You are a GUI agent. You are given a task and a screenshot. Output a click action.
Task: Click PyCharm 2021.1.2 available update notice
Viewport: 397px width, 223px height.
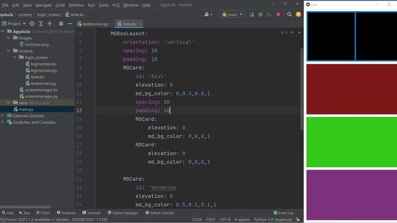(x=54, y=219)
